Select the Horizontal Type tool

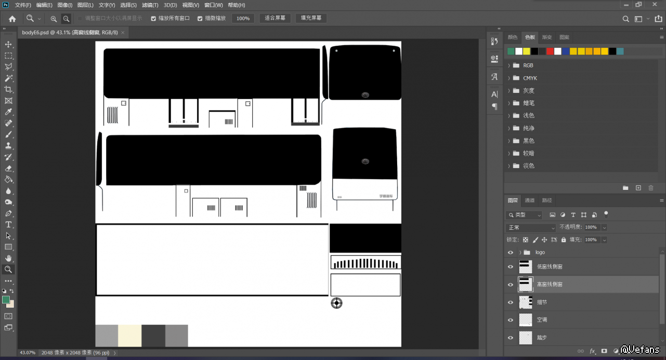(8, 225)
